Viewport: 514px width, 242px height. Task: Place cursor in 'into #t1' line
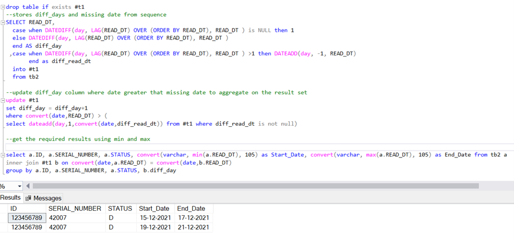(x=26, y=69)
